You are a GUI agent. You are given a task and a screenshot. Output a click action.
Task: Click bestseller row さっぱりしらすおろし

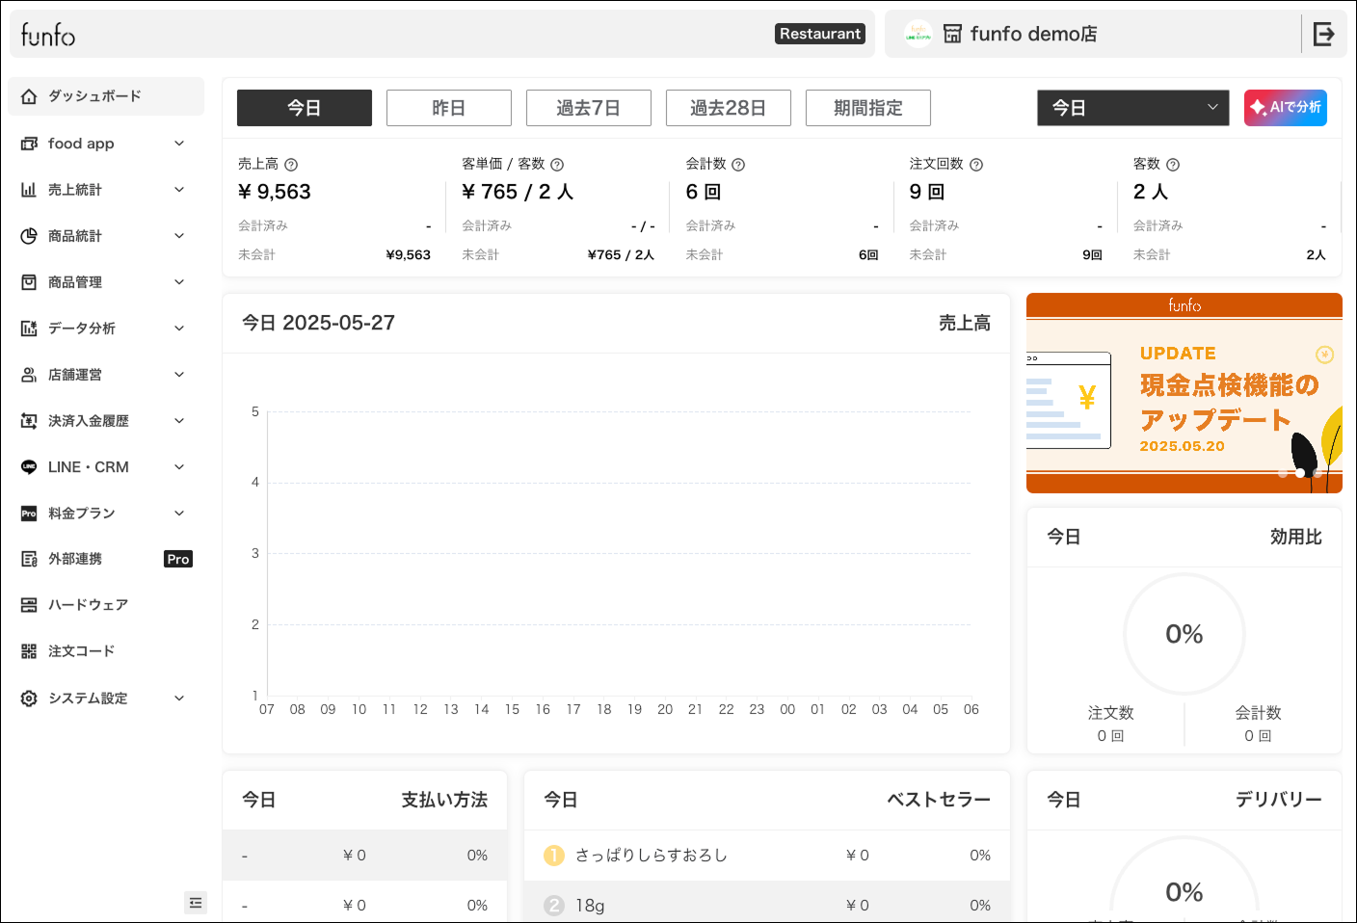767,856
